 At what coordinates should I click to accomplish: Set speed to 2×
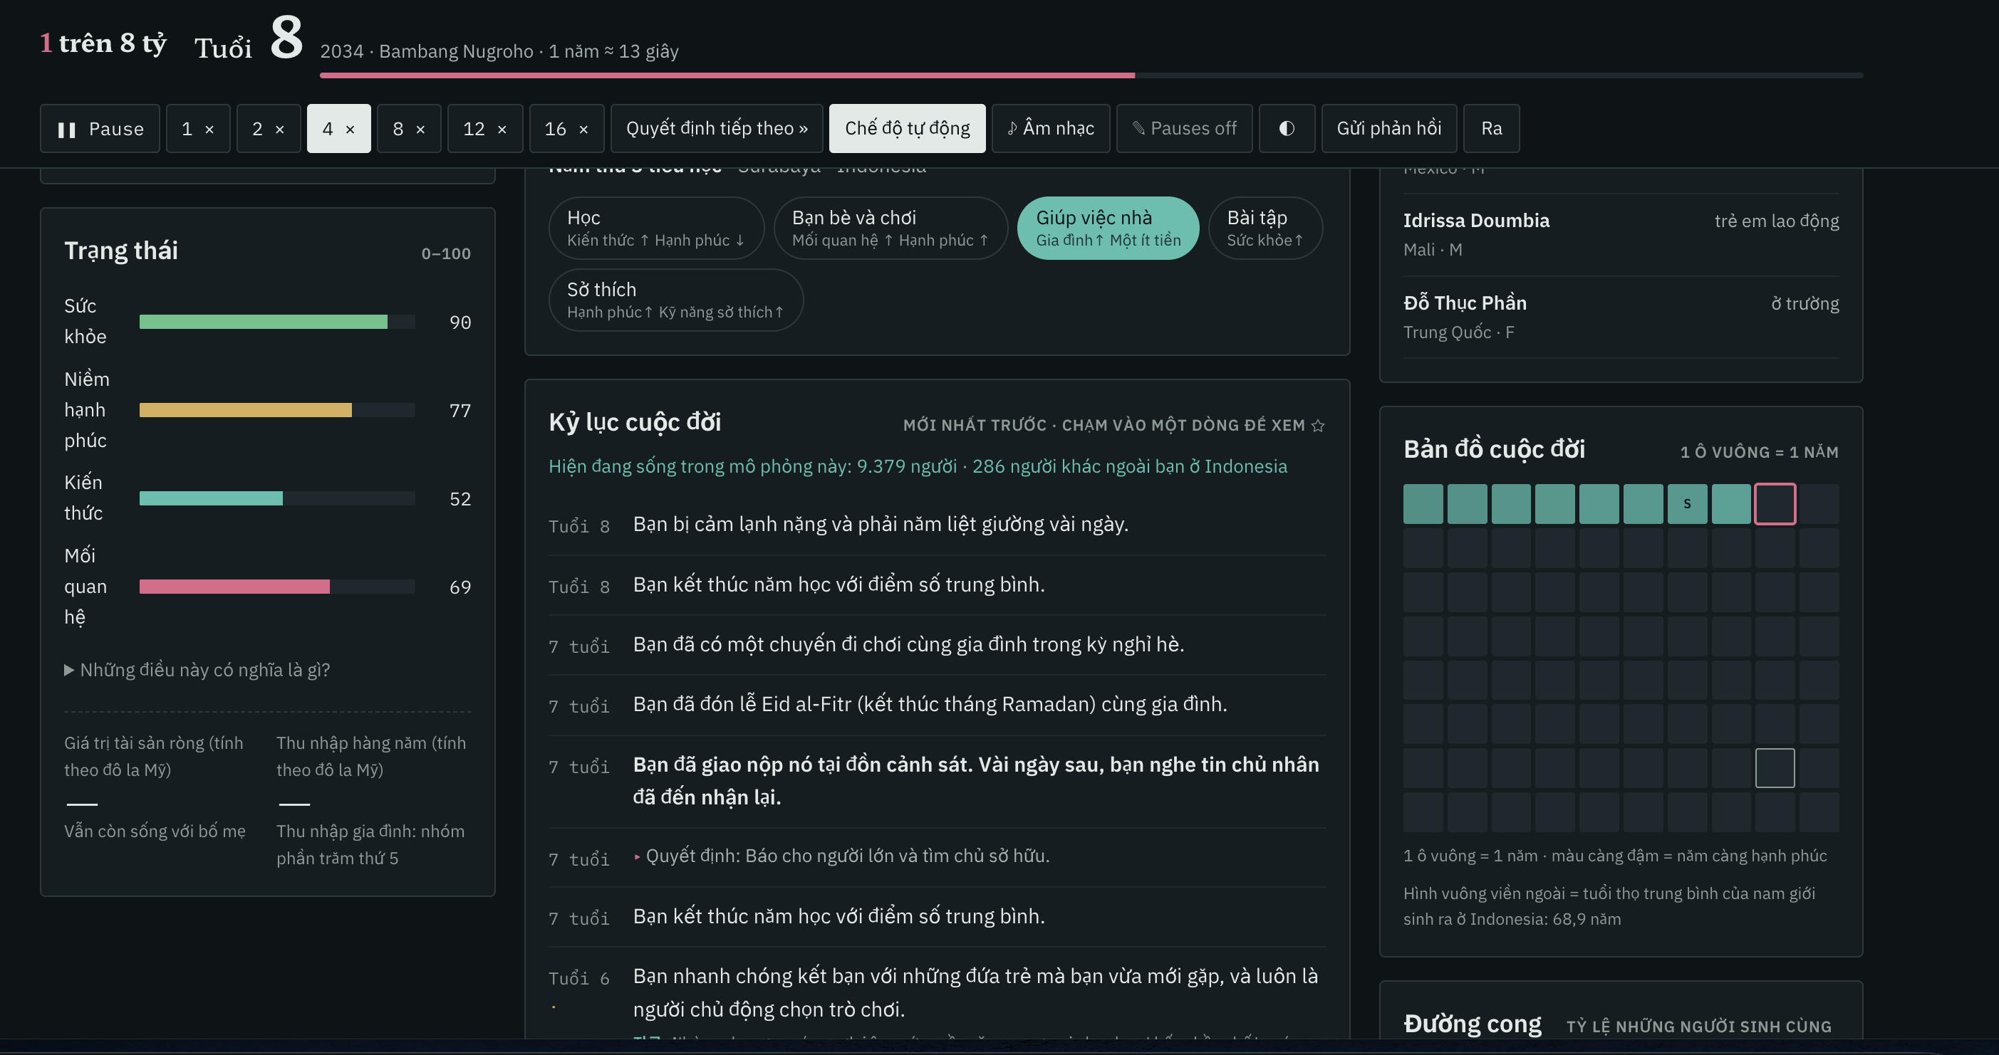269,129
